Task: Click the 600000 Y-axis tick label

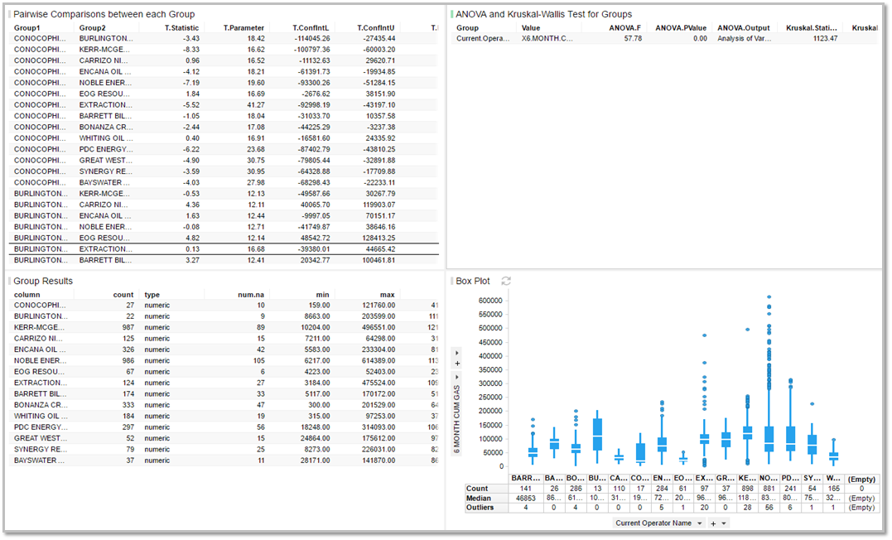Action: [489, 301]
